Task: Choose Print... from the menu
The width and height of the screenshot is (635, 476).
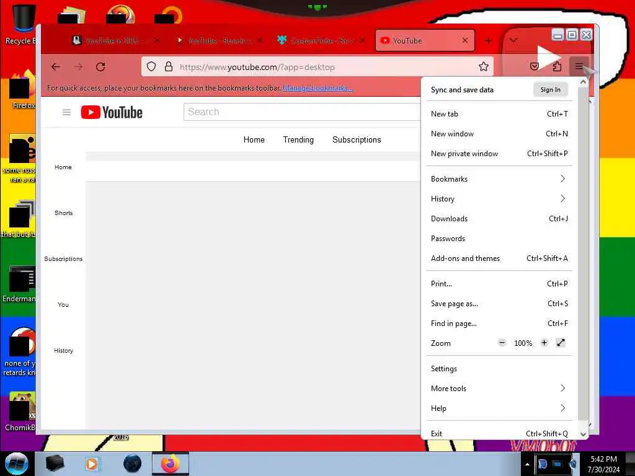Action: (x=499, y=284)
